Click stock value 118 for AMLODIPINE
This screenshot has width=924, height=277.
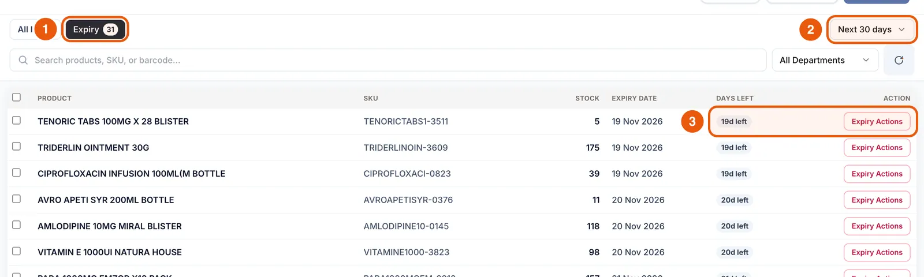tap(593, 226)
